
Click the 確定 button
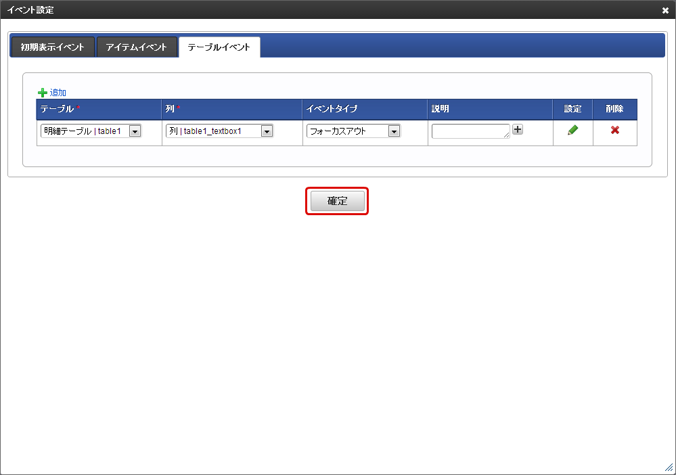point(337,201)
